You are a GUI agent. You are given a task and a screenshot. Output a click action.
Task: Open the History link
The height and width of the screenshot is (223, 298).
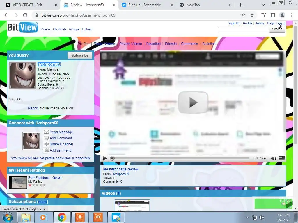pos(260,23)
